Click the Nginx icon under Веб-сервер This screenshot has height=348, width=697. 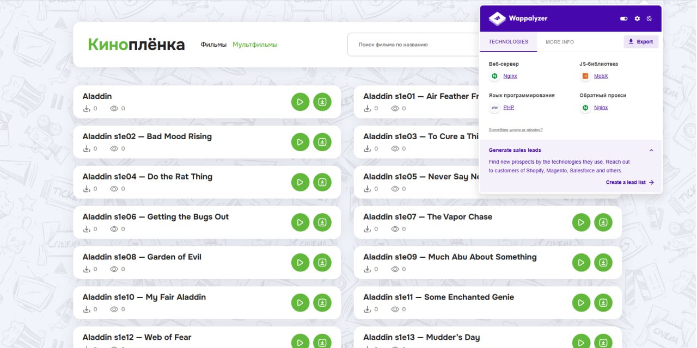coord(494,77)
